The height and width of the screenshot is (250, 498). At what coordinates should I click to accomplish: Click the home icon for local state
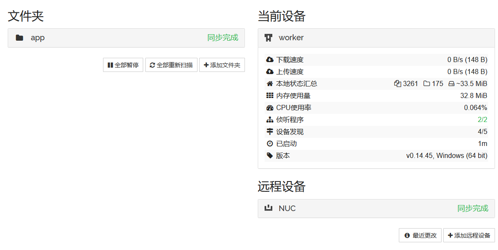(270, 84)
